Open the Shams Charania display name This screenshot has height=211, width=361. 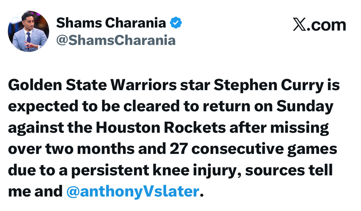pyautogui.click(x=111, y=23)
